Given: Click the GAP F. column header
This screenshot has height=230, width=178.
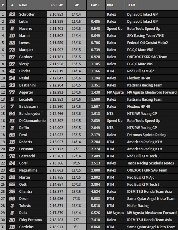Looking at the screenshot, I should coord(95,5).
